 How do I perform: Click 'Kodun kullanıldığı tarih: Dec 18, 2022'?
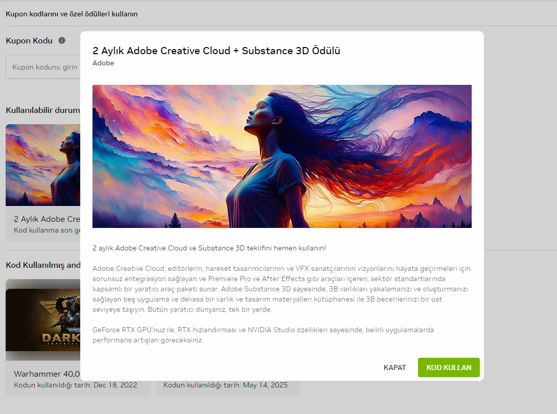tap(75, 385)
